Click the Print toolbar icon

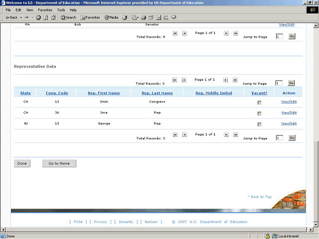143,17
